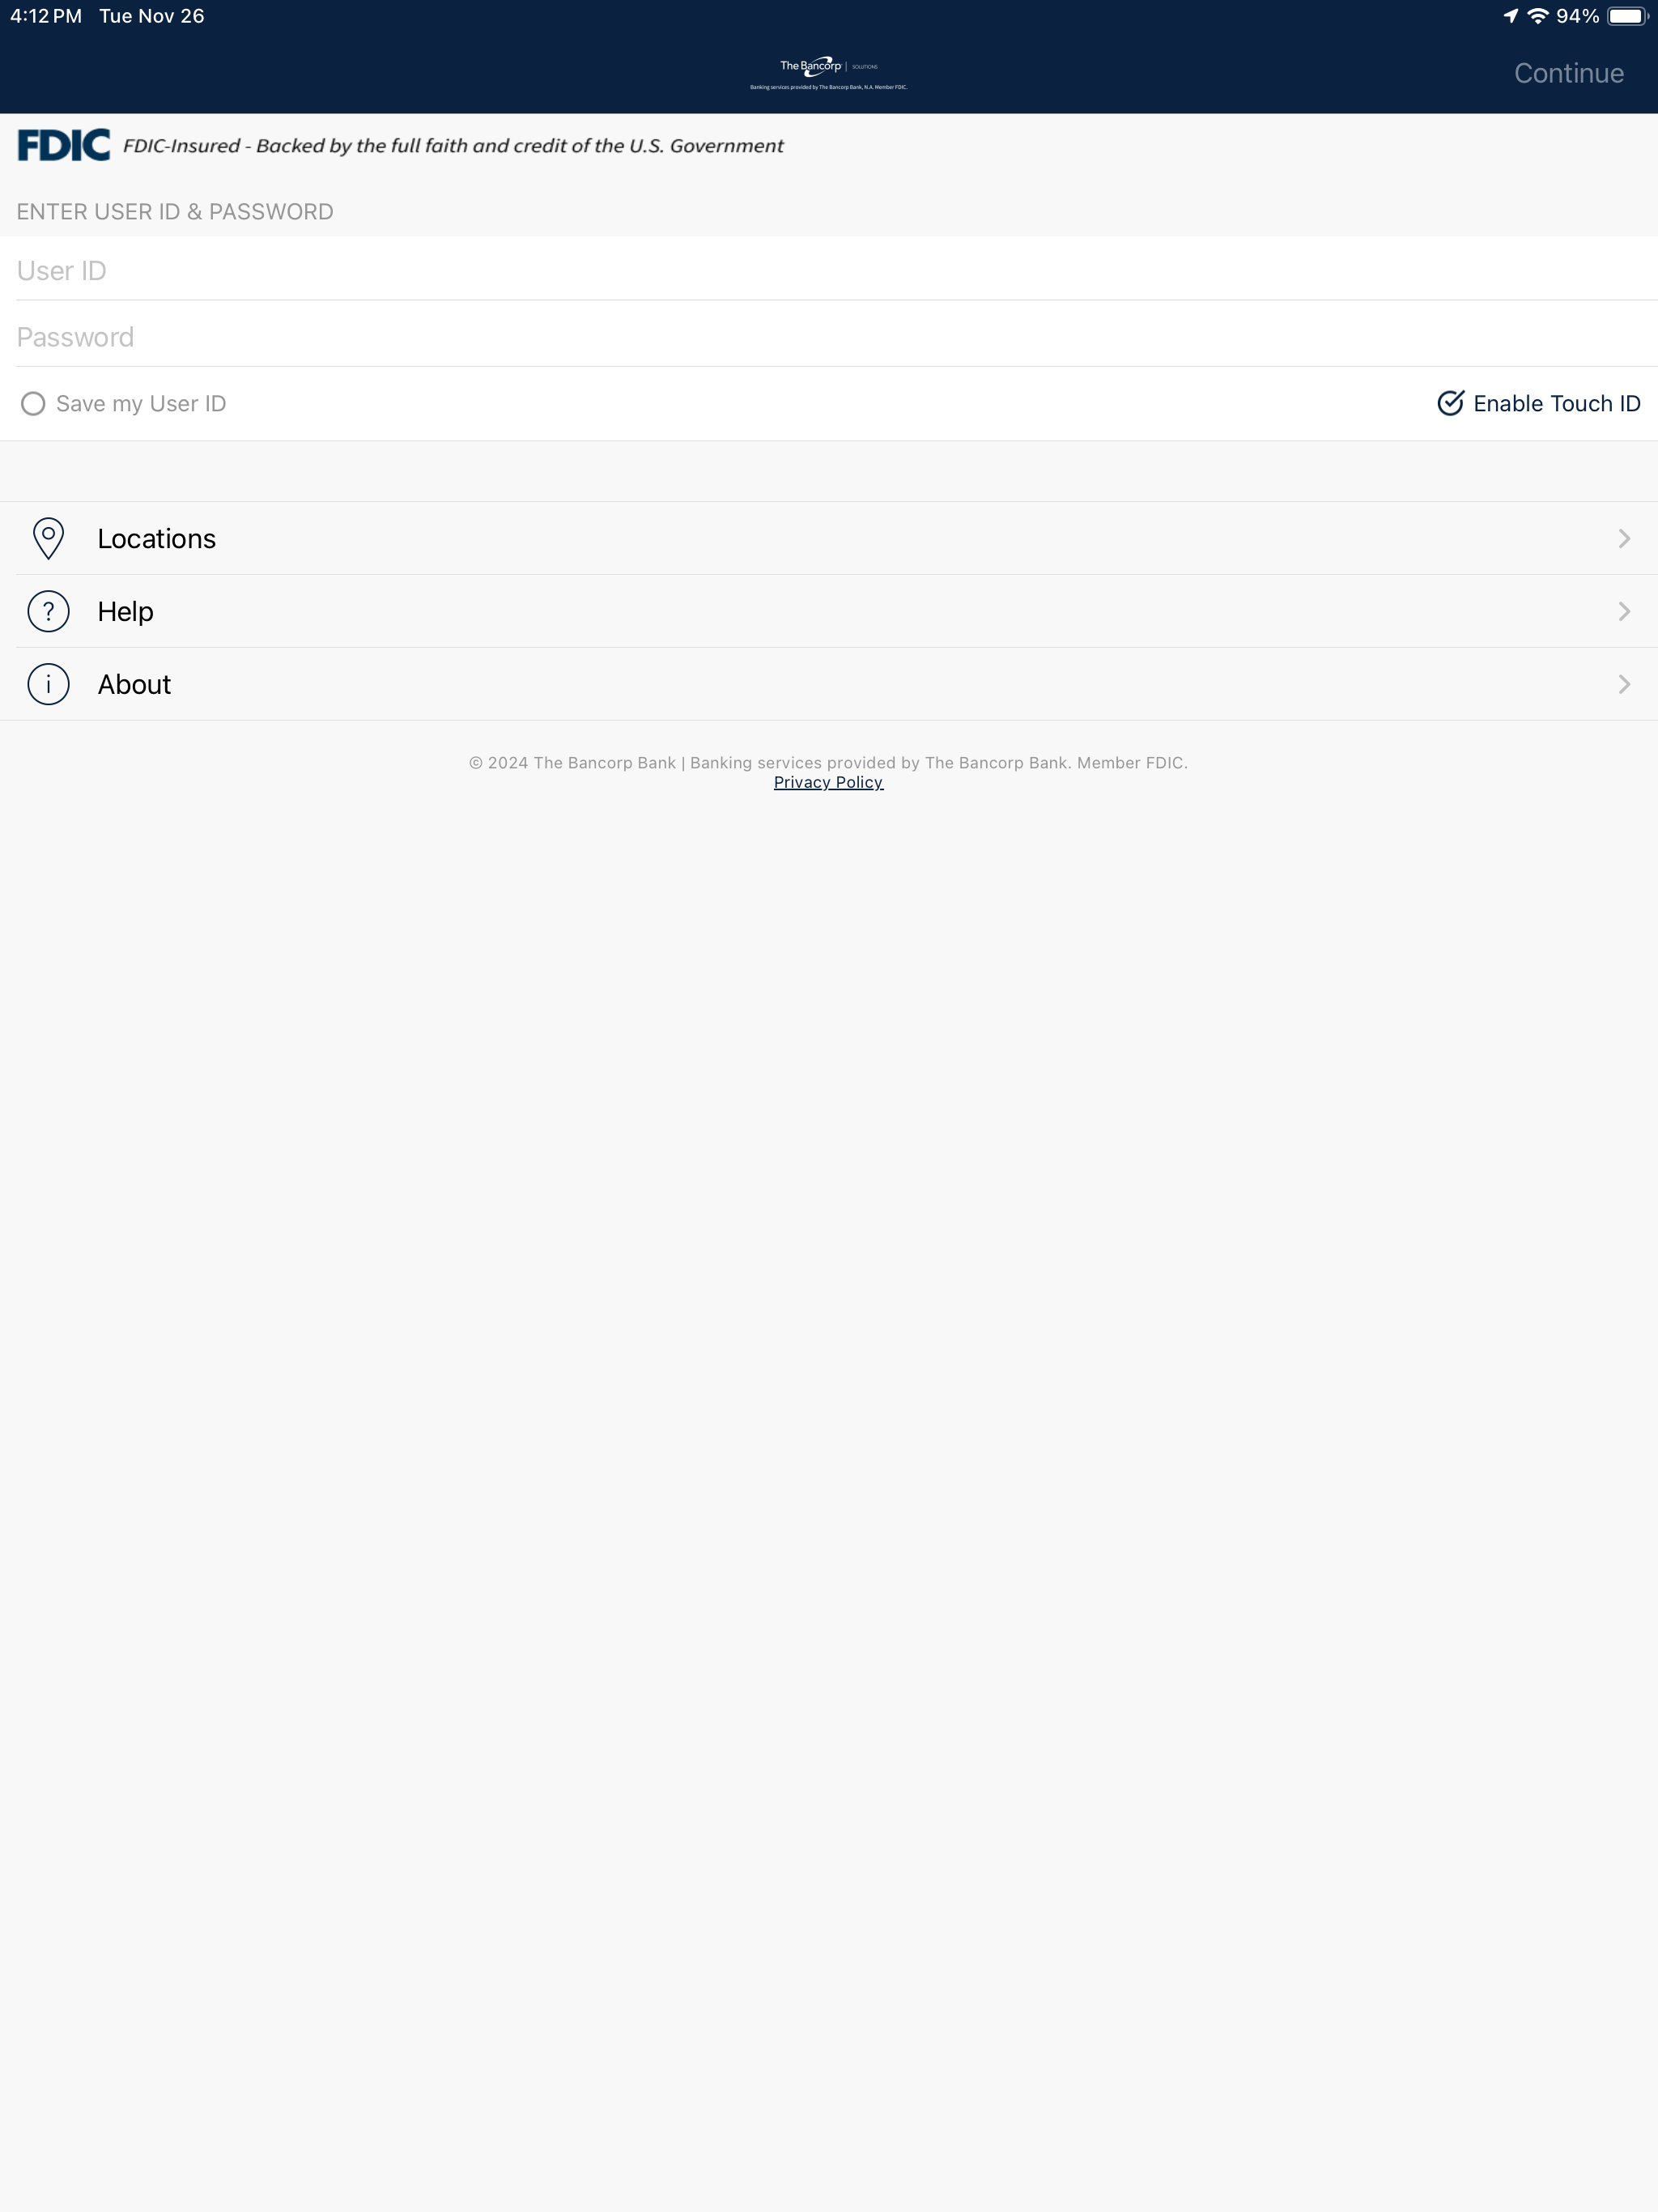This screenshot has width=1658, height=2212.
Task: Open the About menu item
Action: point(829,684)
